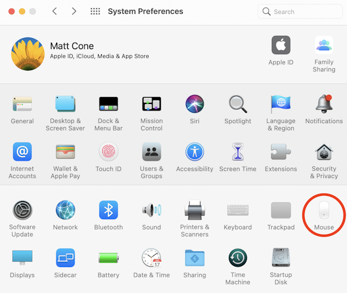Go forward with the right chevron
Image resolution: width=347 pixels, height=293 pixels.
point(74,11)
